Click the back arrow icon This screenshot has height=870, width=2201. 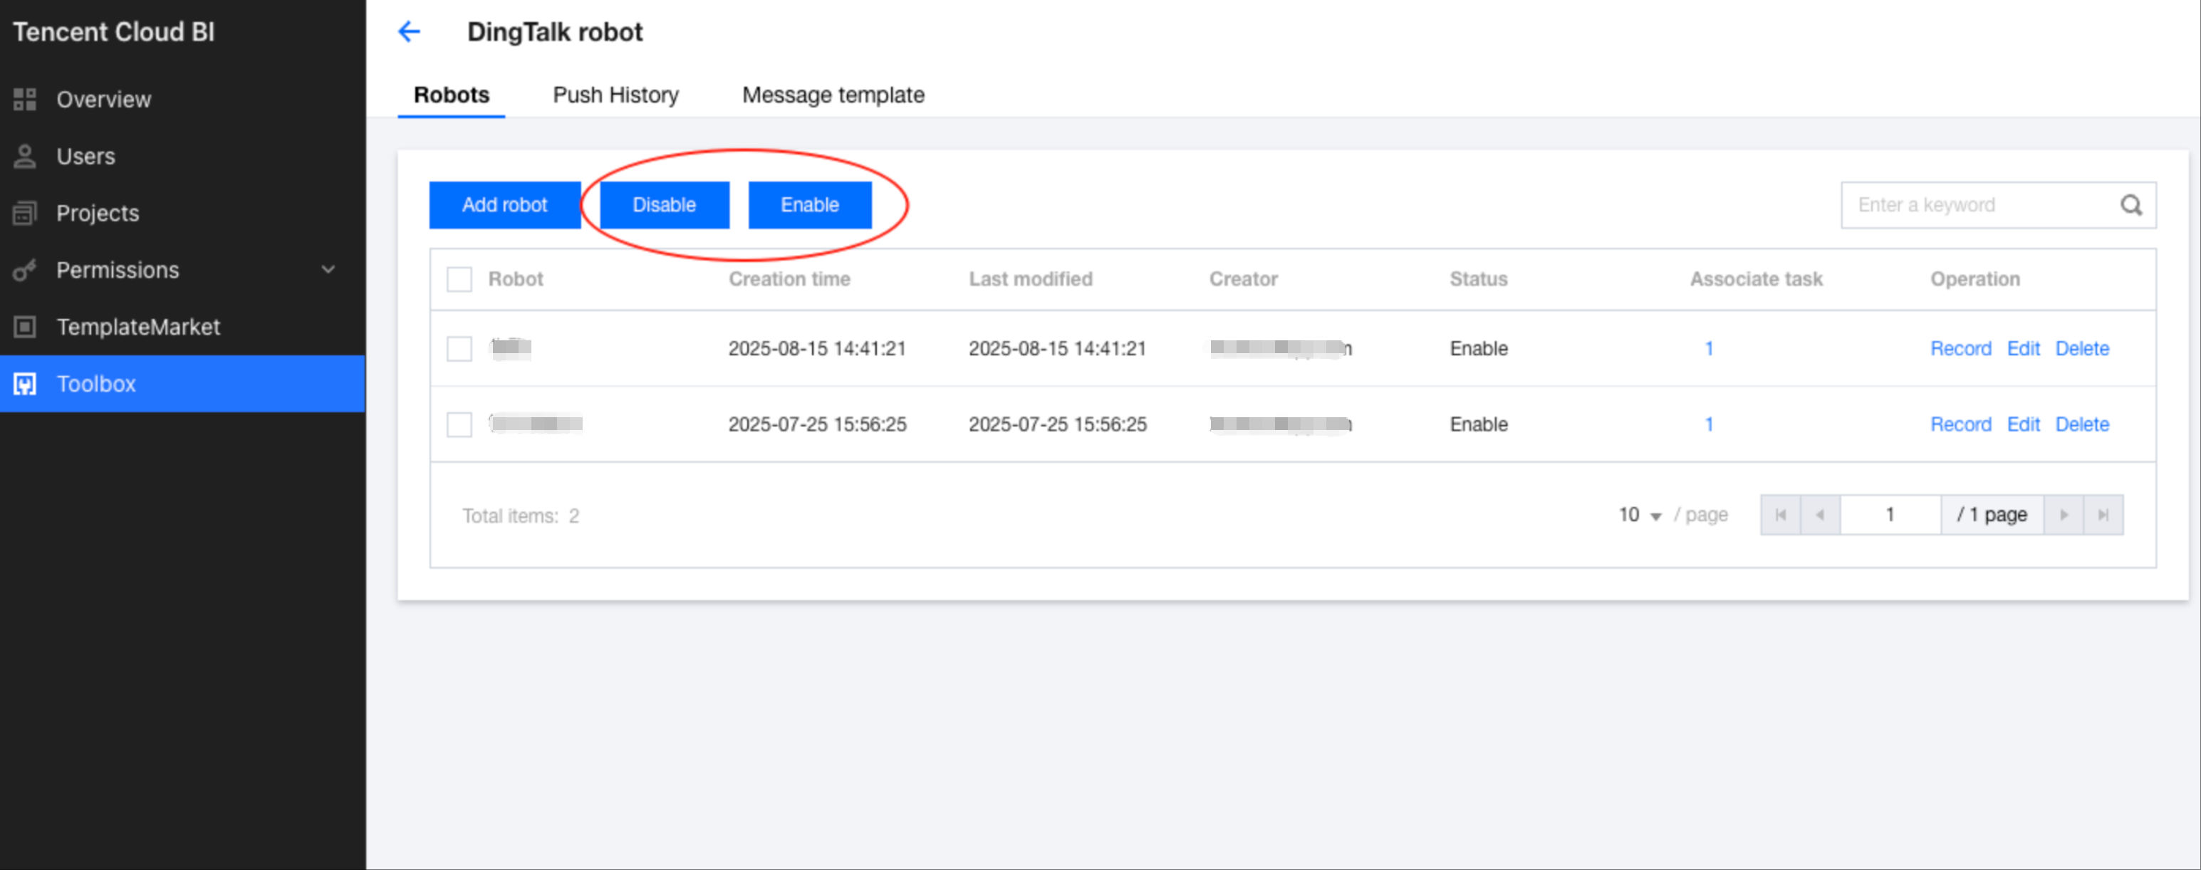(410, 33)
